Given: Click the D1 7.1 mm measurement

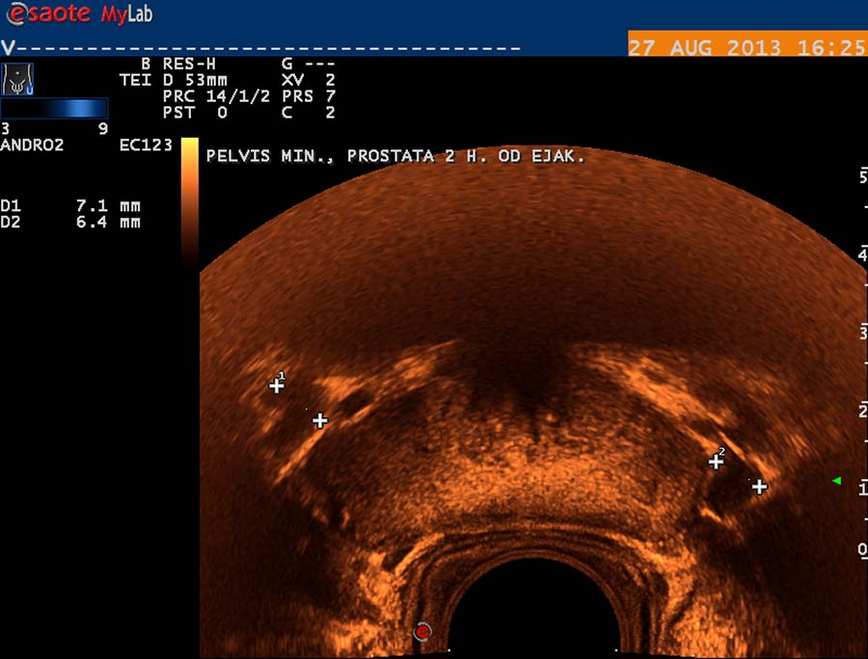Looking at the screenshot, I should click(x=70, y=206).
